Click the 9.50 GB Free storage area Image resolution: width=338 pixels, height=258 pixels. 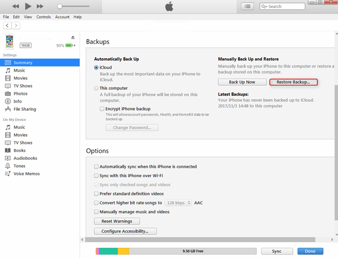[193, 251]
